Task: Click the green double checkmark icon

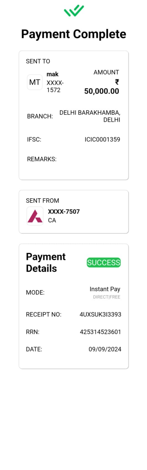Action: tap(74, 11)
